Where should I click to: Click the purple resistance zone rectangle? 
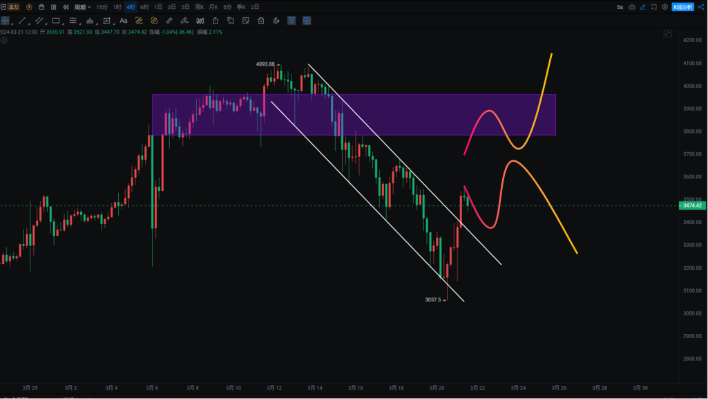pos(414,115)
